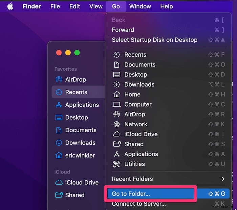
Task: Click Home text in Go menu
Action: point(132,95)
